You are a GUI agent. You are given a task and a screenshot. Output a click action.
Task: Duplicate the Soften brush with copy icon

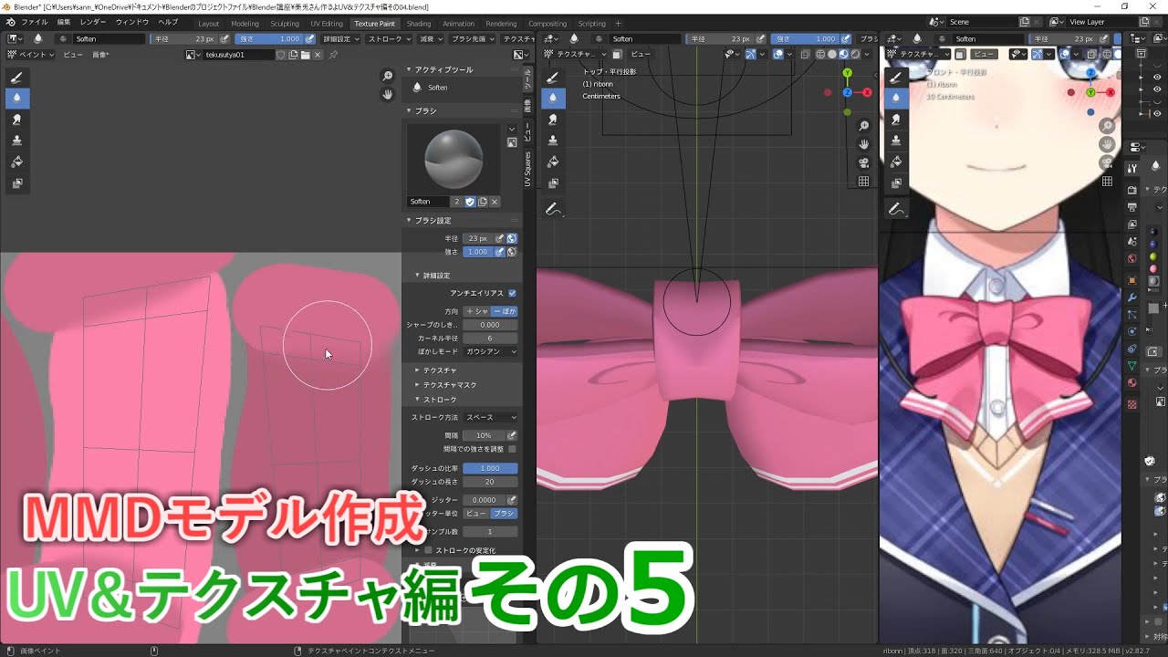pos(482,202)
